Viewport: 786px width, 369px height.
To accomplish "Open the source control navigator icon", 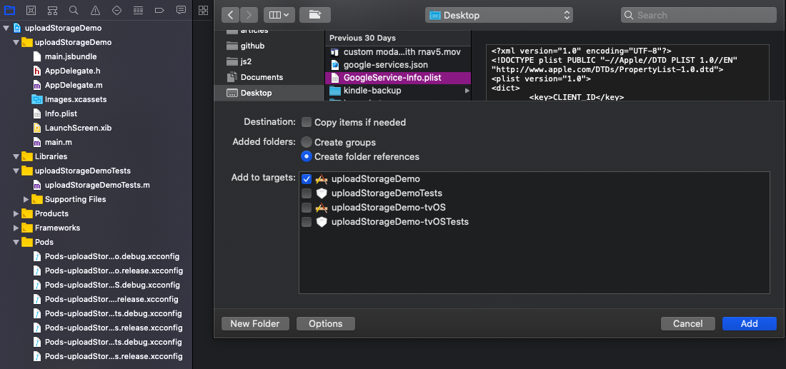I will tap(31, 11).
